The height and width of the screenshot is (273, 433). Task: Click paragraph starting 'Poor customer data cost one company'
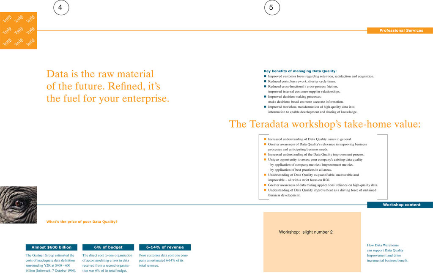coord(164,260)
